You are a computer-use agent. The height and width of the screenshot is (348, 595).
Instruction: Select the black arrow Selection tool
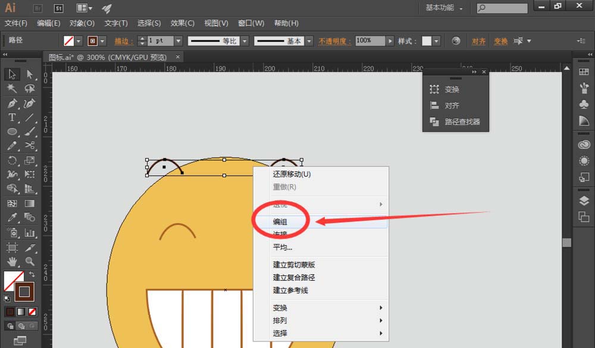12,74
